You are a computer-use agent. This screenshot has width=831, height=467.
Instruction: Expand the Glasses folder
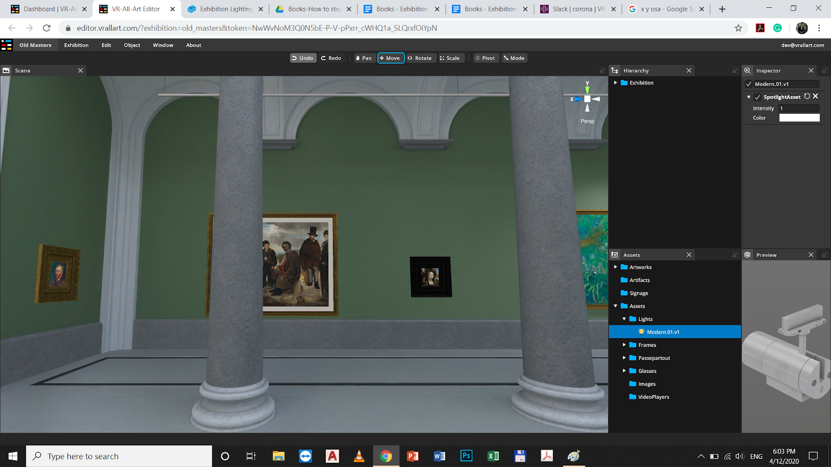624,371
